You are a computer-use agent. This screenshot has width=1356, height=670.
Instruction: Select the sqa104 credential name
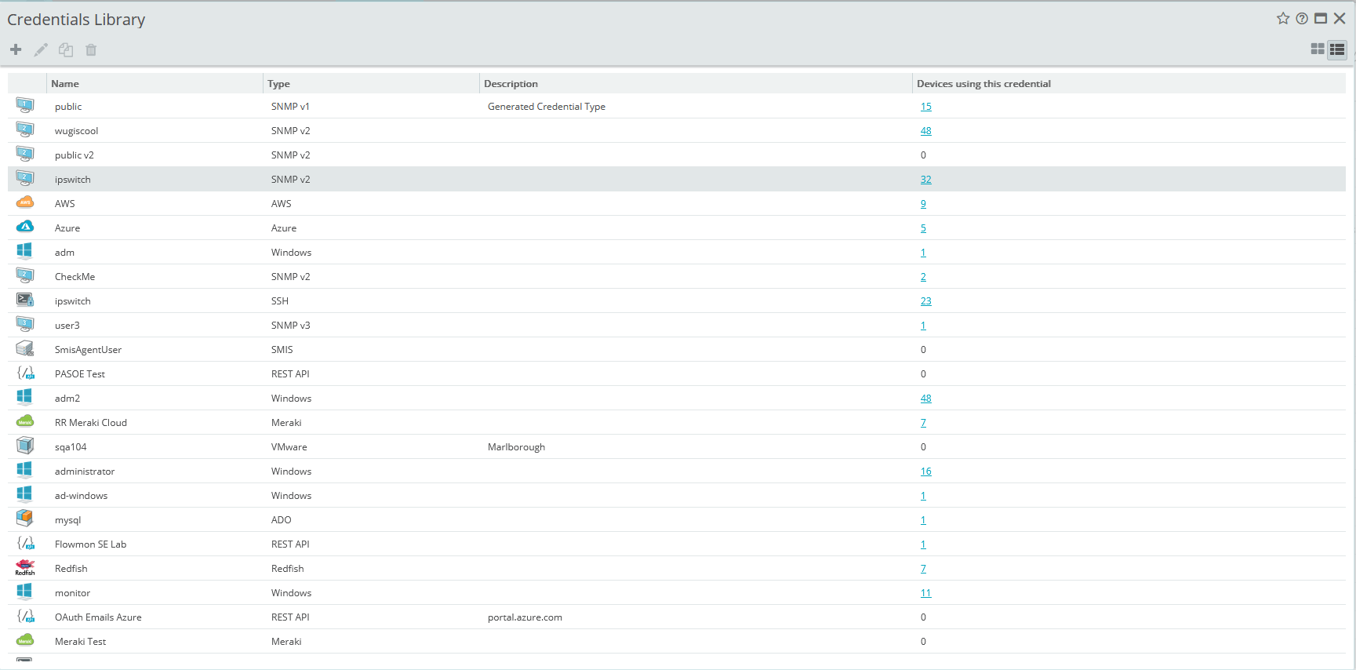point(71,447)
